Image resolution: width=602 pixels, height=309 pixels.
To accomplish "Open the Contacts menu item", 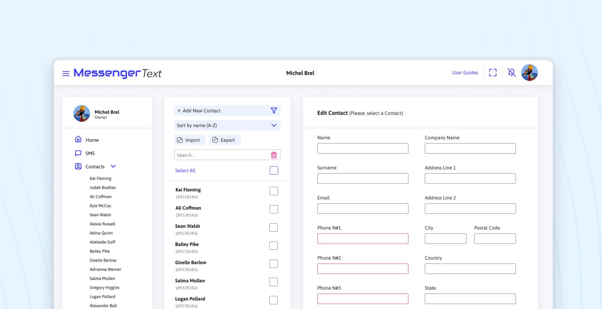I will coord(95,167).
